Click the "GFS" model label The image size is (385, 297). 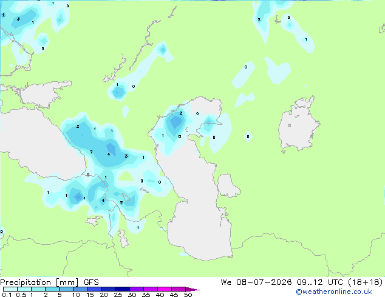pos(91,282)
